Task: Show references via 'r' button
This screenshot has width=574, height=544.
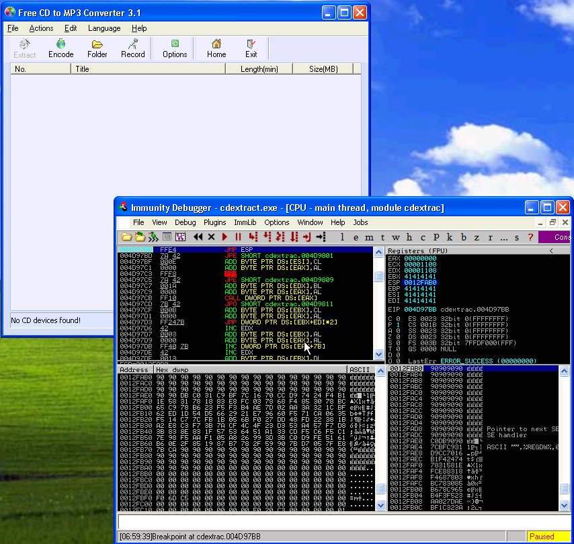Action: pyautogui.click(x=490, y=238)
